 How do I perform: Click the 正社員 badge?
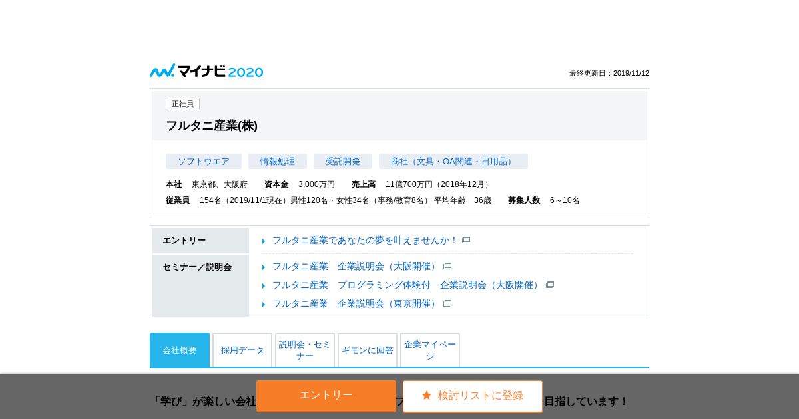182,104
